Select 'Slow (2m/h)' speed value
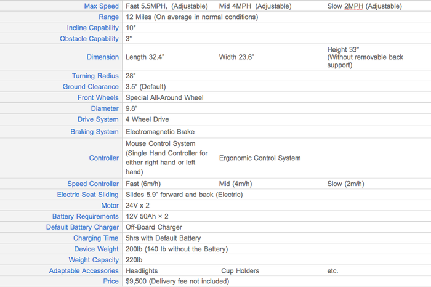This screenshot has height=287, width=431. [x=345, y=184]
